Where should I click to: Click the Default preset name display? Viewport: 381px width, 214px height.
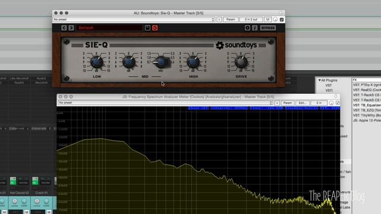point(110,28)
